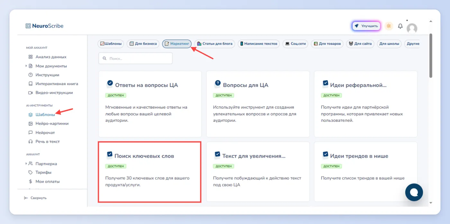Toggle the sun light/dark theme icon

pyautogui.click(x=389, y=26)
